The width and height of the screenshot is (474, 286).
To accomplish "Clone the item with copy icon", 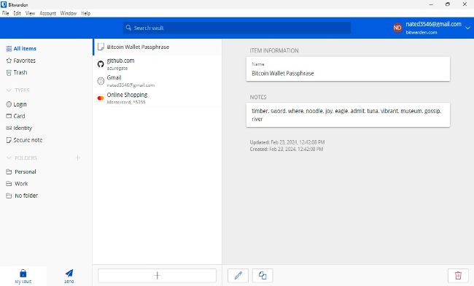I will coord(263,275).
